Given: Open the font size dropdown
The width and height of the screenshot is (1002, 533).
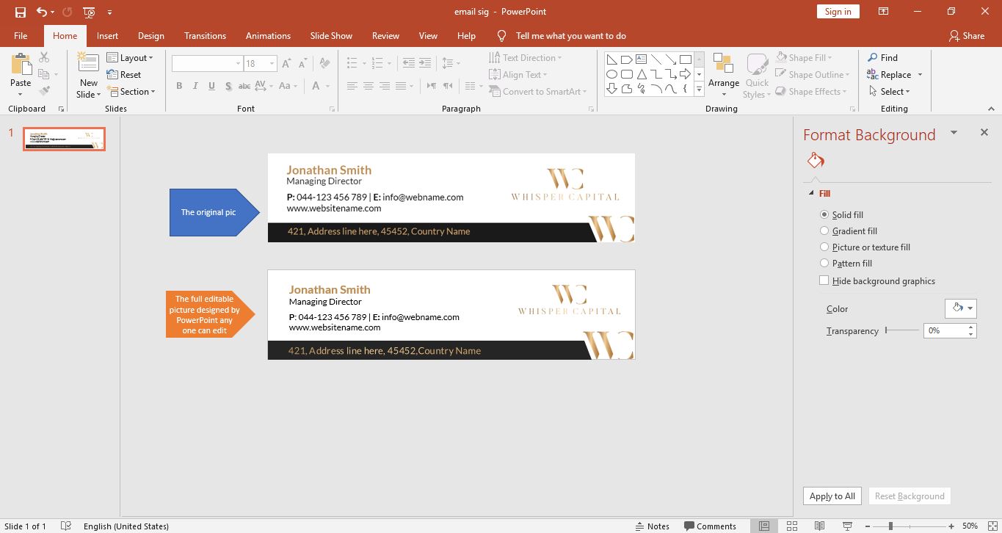Looking at the screenshot, I should (x=272, y=64).
